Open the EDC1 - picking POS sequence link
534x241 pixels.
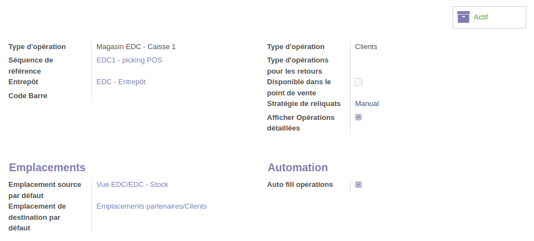tap(129, 60)
